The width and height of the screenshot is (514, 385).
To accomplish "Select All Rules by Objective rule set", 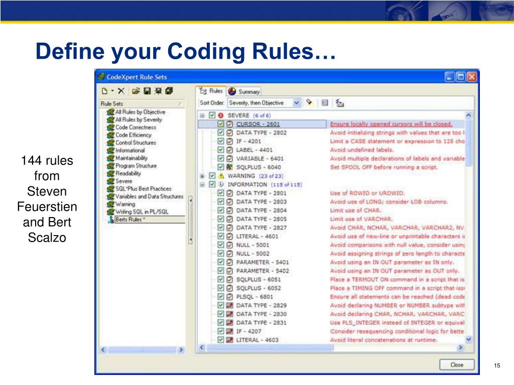I will (140, 112).
